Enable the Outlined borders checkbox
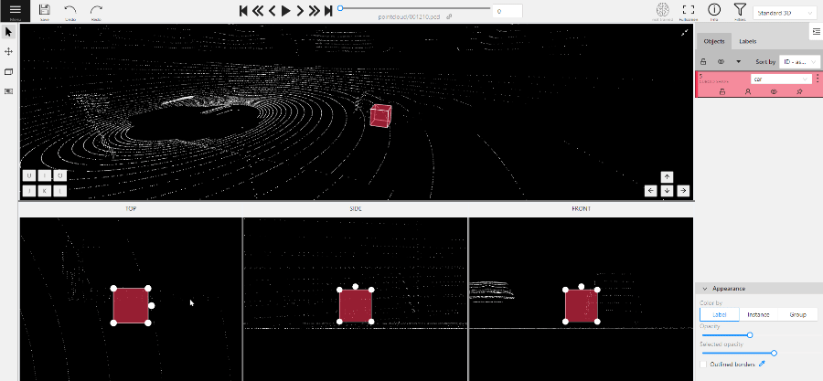This screenshot has height=381, width=823. [703, 364]
